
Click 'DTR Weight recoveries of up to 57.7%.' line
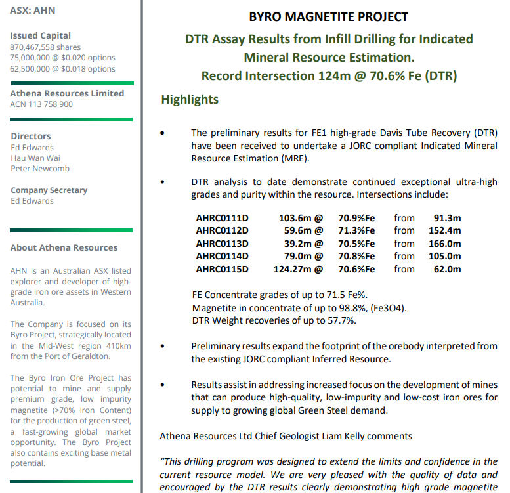(x=274, y=320)
